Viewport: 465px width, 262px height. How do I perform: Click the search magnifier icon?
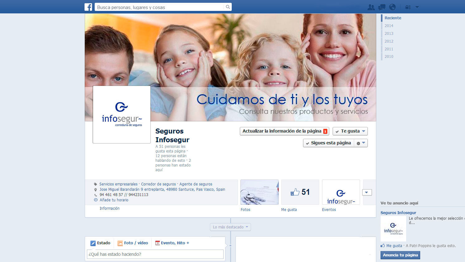pyautogui.click(x=228, y=7)
